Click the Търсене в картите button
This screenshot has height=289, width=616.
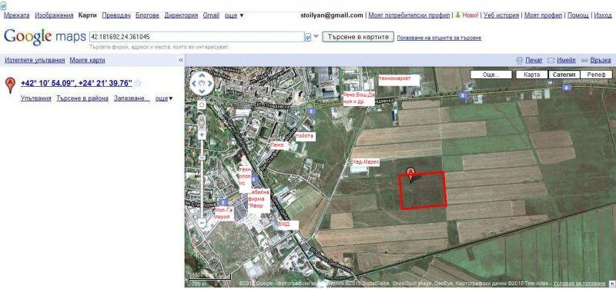click(x=358, y=37)
